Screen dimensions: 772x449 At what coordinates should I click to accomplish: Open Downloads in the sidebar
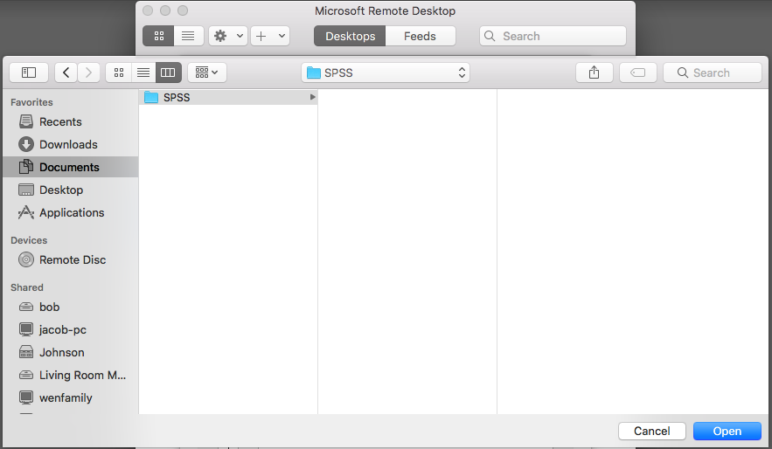(x=68, y=144)
